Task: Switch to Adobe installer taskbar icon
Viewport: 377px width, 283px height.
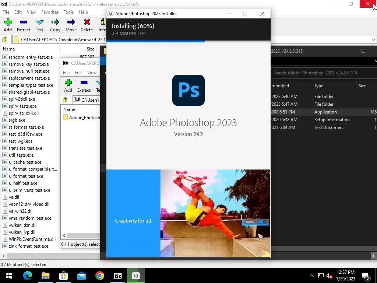Action: (135, 276)
